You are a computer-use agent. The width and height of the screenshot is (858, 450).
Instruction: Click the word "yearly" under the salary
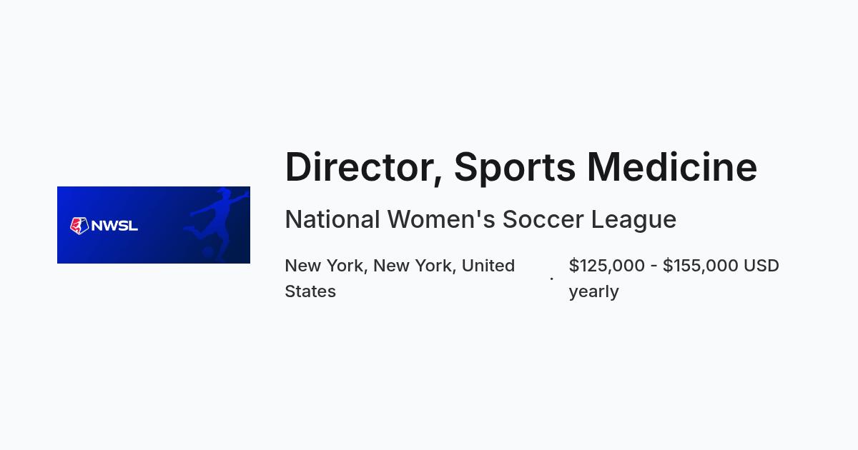[594, 292]
